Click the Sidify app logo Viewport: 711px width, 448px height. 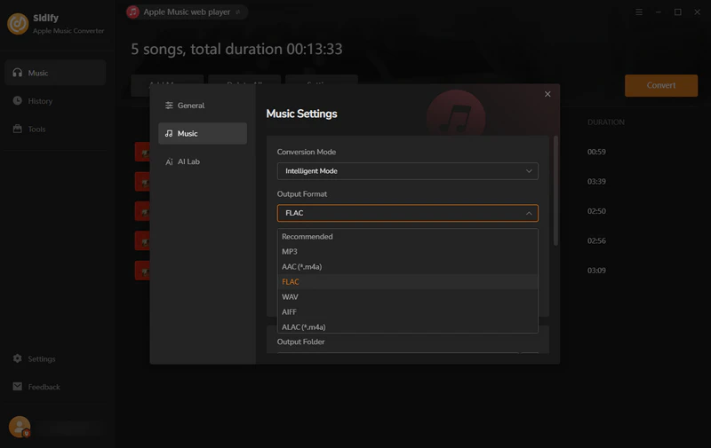pos(18,24)
